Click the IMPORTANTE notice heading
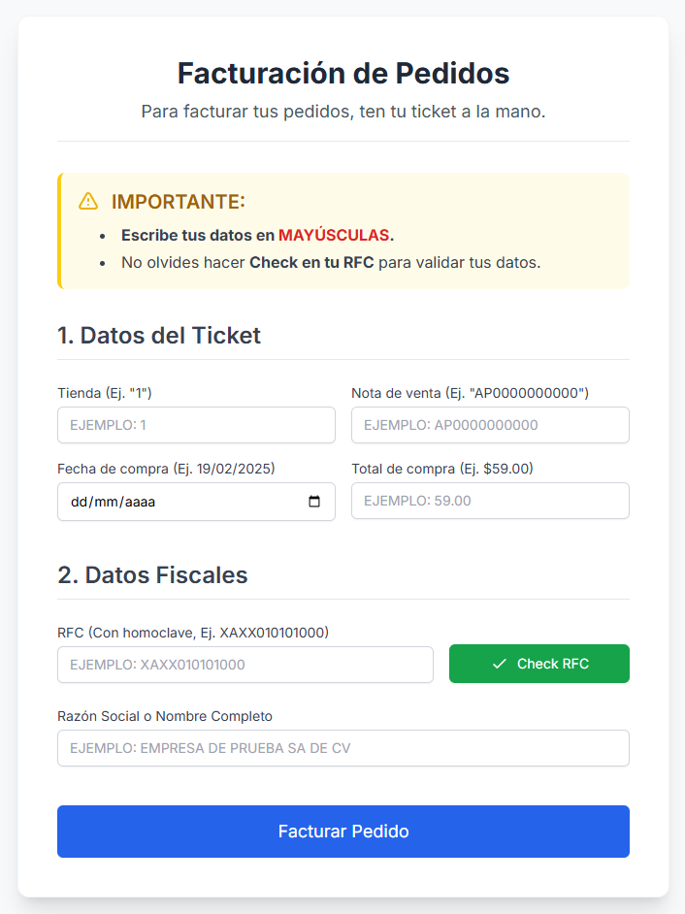685x914 pixels. [x=179, y=202]
